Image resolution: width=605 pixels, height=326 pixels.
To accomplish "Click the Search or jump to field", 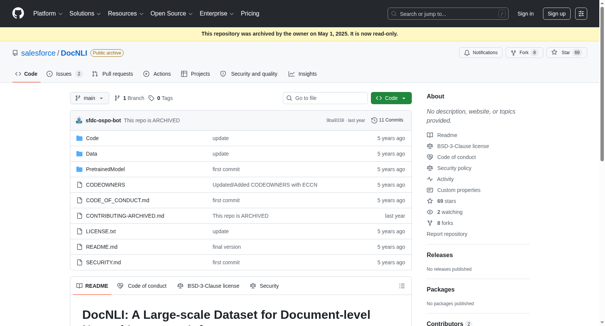I will 448,14.
